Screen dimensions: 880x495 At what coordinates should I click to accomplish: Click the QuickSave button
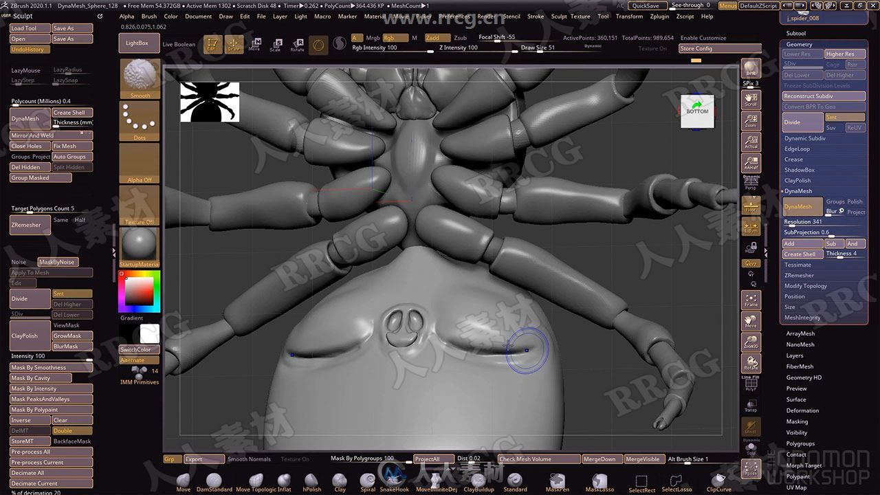pyautogui.click(x=646, y=5)
